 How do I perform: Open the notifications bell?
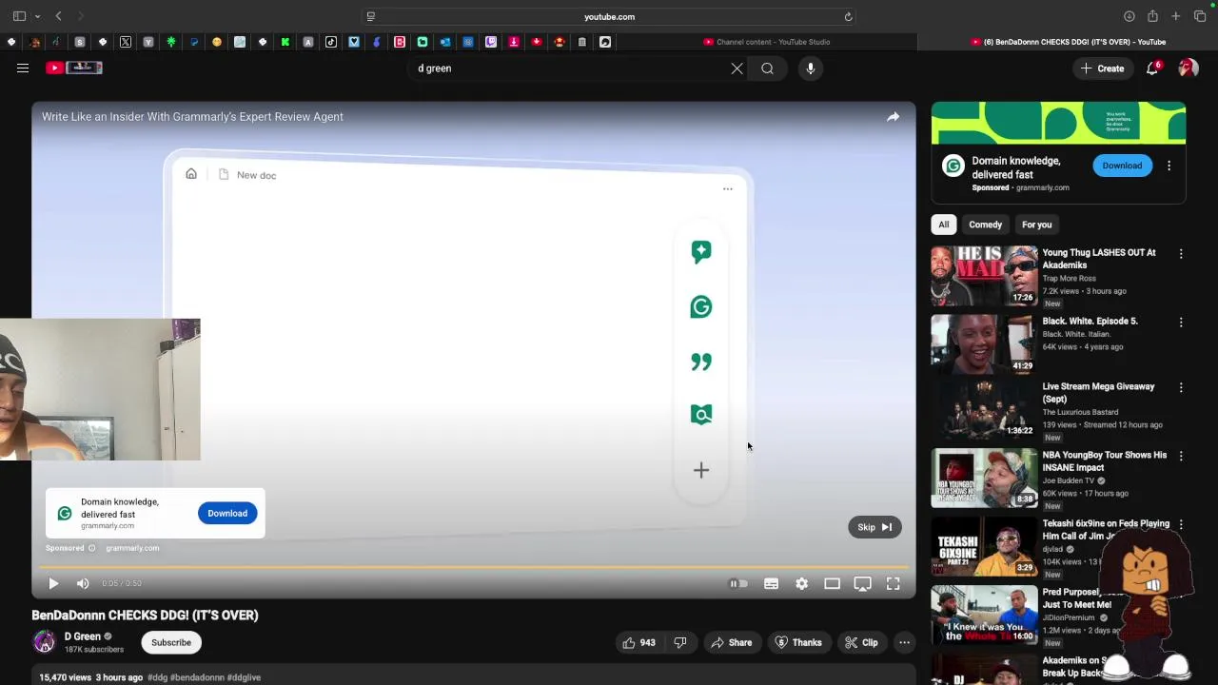1152,68
